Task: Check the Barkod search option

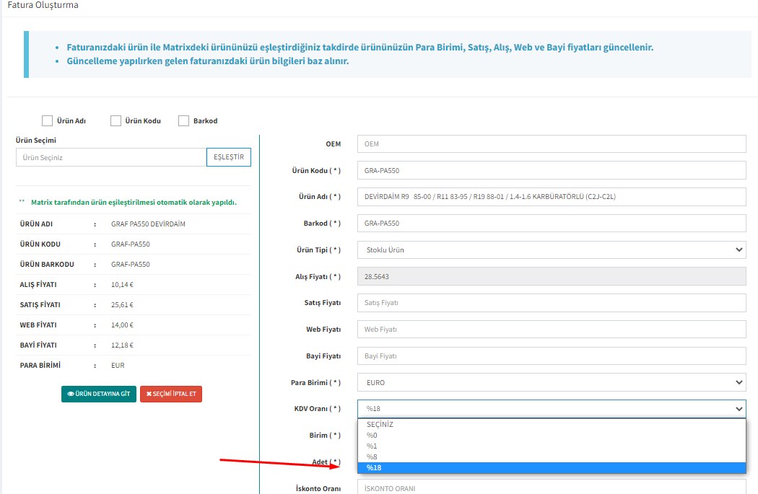Action: tap(183, 121)
